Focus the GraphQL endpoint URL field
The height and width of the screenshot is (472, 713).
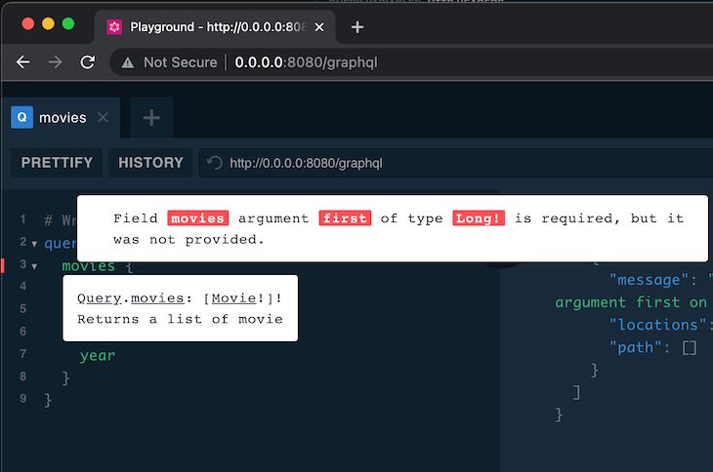coord(456,163)
